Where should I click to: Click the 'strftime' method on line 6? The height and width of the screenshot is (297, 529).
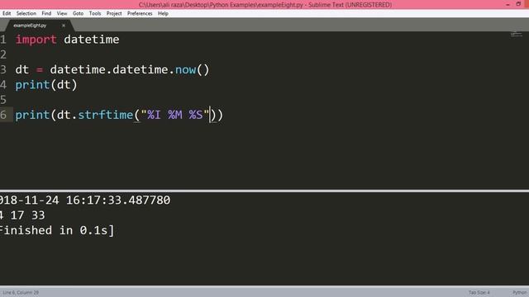tap(106, 115)
